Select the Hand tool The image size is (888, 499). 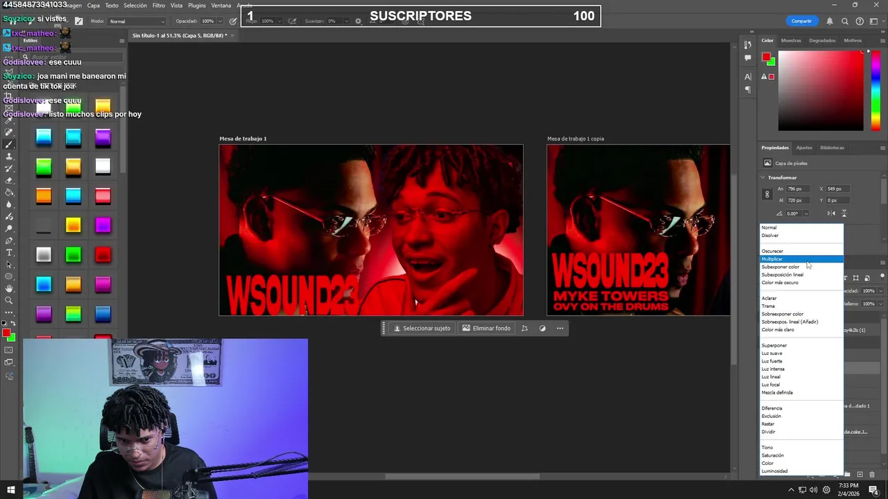pos(9,288)
